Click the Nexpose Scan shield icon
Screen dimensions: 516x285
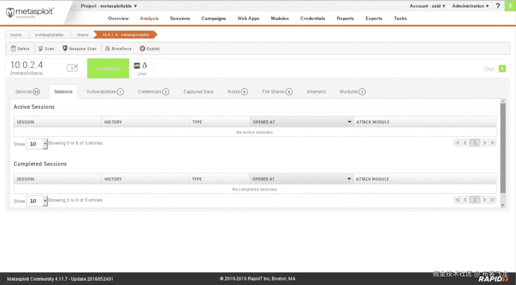pos(65,48)
